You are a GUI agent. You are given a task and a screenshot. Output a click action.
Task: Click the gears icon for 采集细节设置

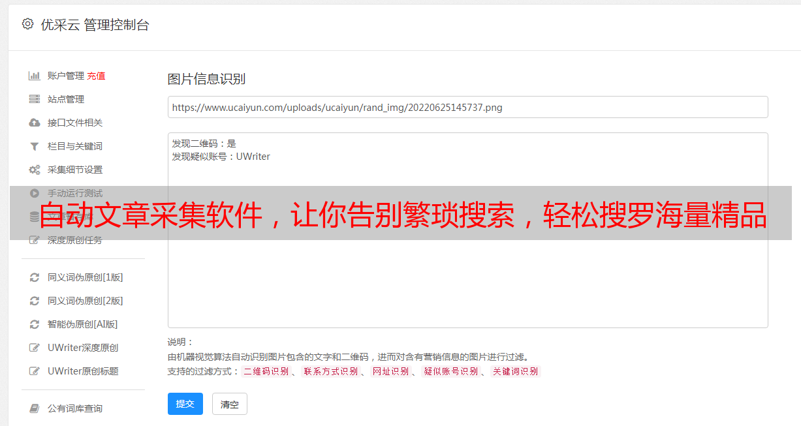click(x=35, y=170)
